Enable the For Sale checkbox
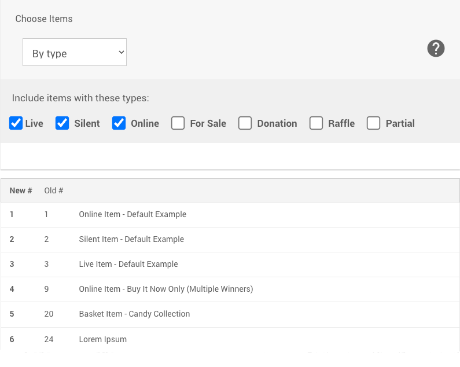 178,123
